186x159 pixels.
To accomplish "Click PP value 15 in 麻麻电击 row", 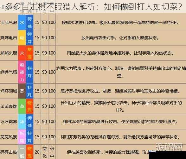I will click(x=37, y=38).
